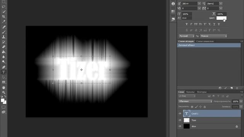Select the Healing Brush tool

click(3, 27)
